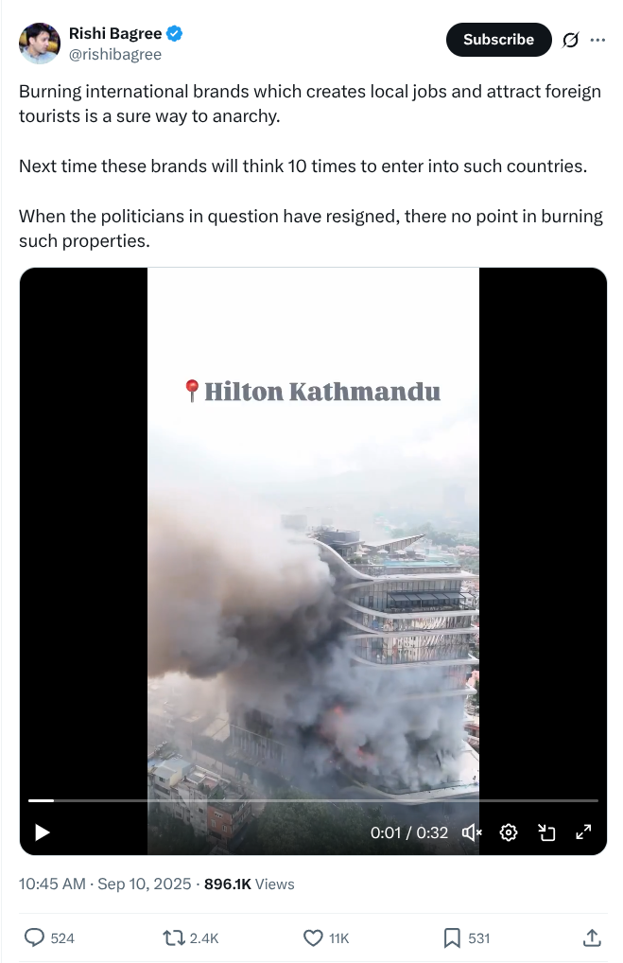Bookmark this post
Image resolution: width=623 pixels, height=963 pixels.
pyautogui.click(x=466, y=937)
